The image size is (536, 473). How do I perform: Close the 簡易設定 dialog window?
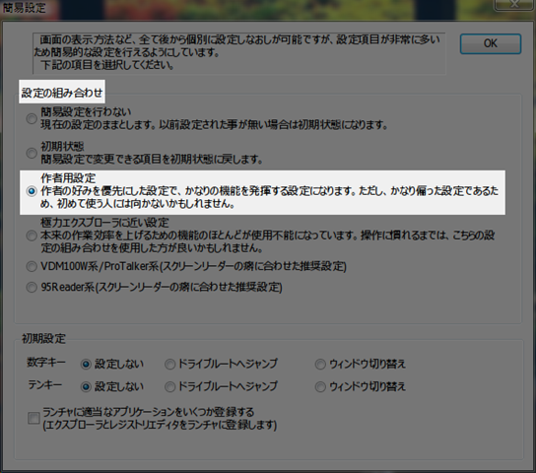[x=514, y=4]
